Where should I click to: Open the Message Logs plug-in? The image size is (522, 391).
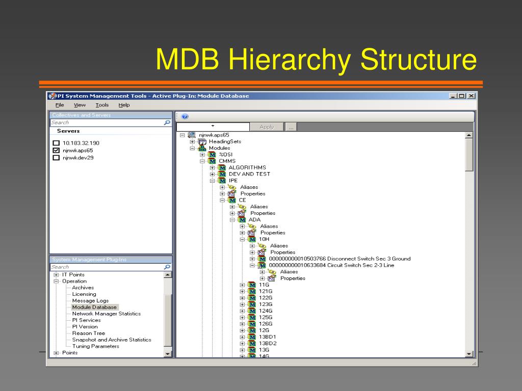tap(90, 300)
